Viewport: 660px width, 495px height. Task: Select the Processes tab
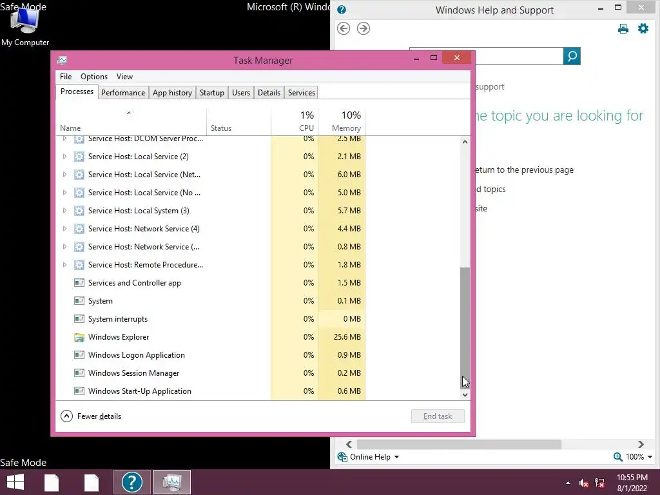[77, 92]
